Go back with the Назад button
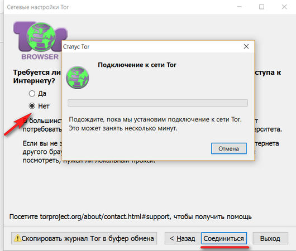Screen dimensions: 296x251 [x=183, y=239]
